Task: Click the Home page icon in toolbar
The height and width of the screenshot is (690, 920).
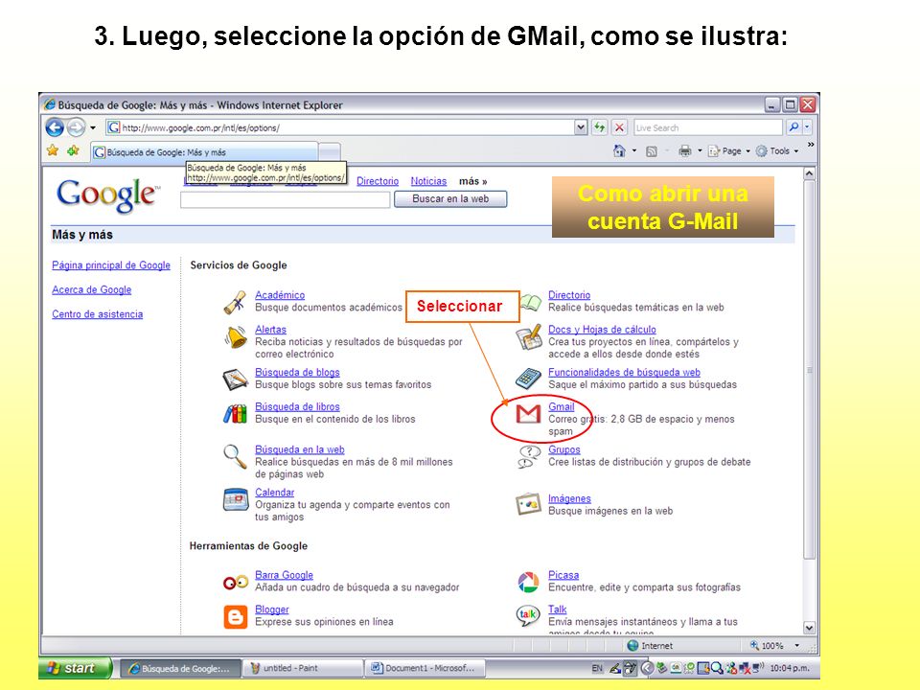Action: coord(619,150)
